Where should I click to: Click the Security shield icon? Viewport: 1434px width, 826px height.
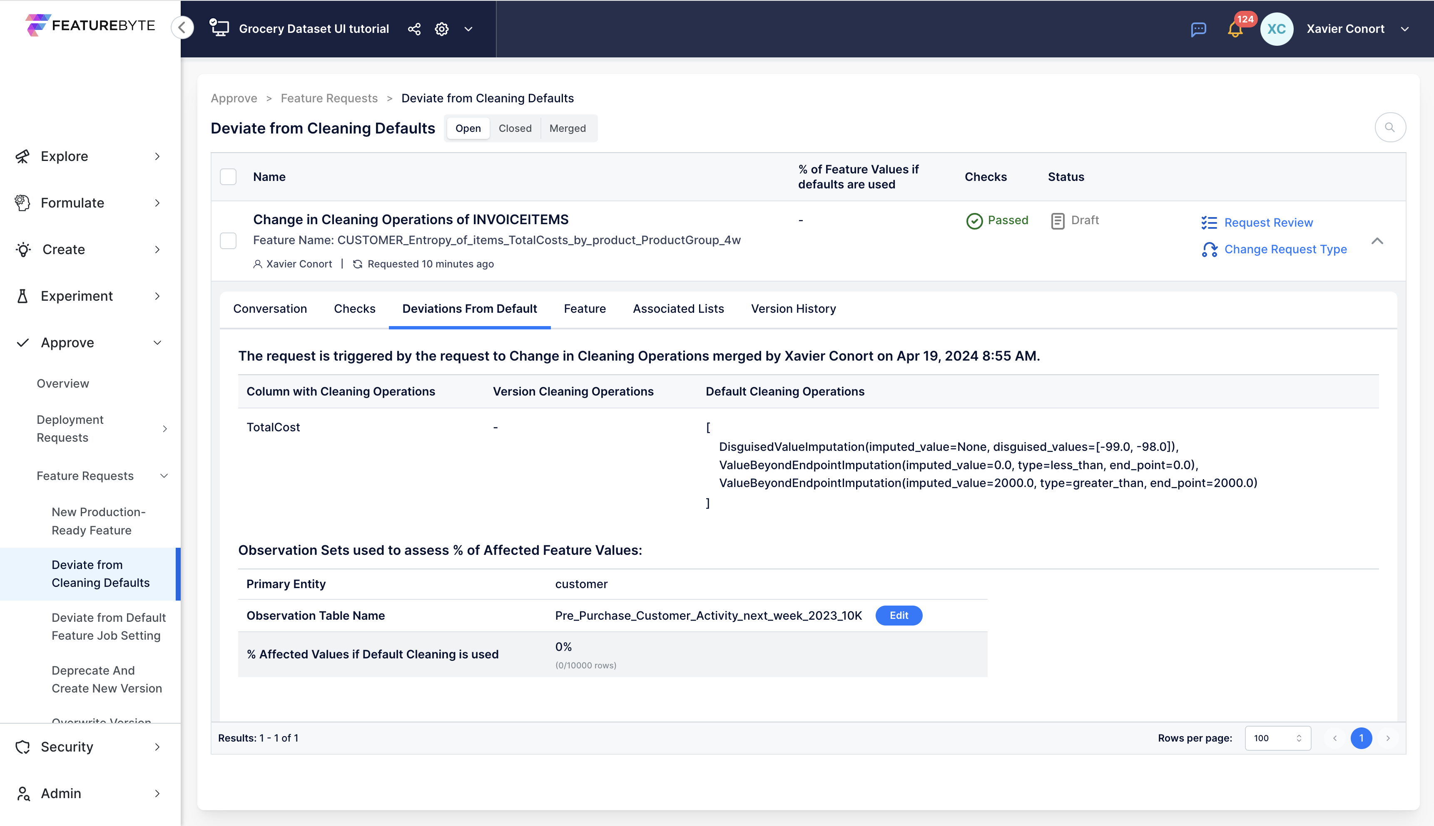(x=23, y=747)
